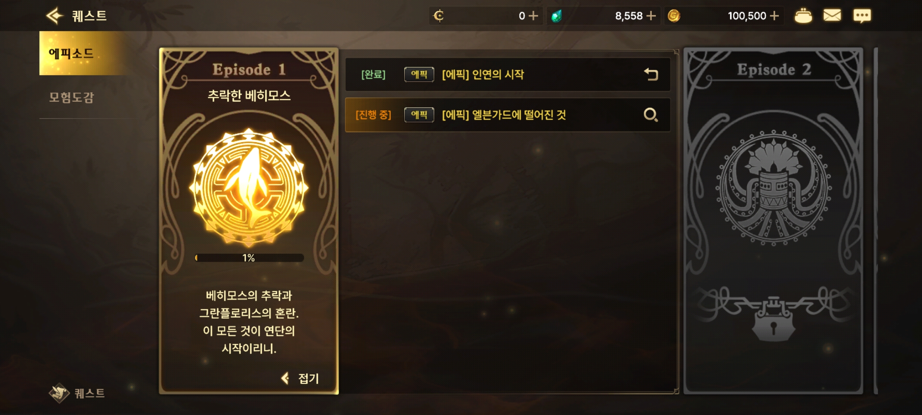Viewport: 922px width, 415px height.
Task: Replay the completed 인연의 시작 quest
Action: (x=651, y=74)
